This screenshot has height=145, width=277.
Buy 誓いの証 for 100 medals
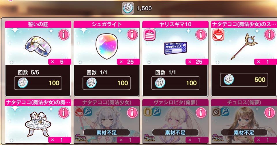click(38, 83)
